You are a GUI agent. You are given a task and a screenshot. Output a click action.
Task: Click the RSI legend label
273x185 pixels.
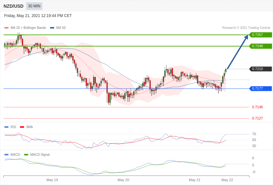point(13,127)
